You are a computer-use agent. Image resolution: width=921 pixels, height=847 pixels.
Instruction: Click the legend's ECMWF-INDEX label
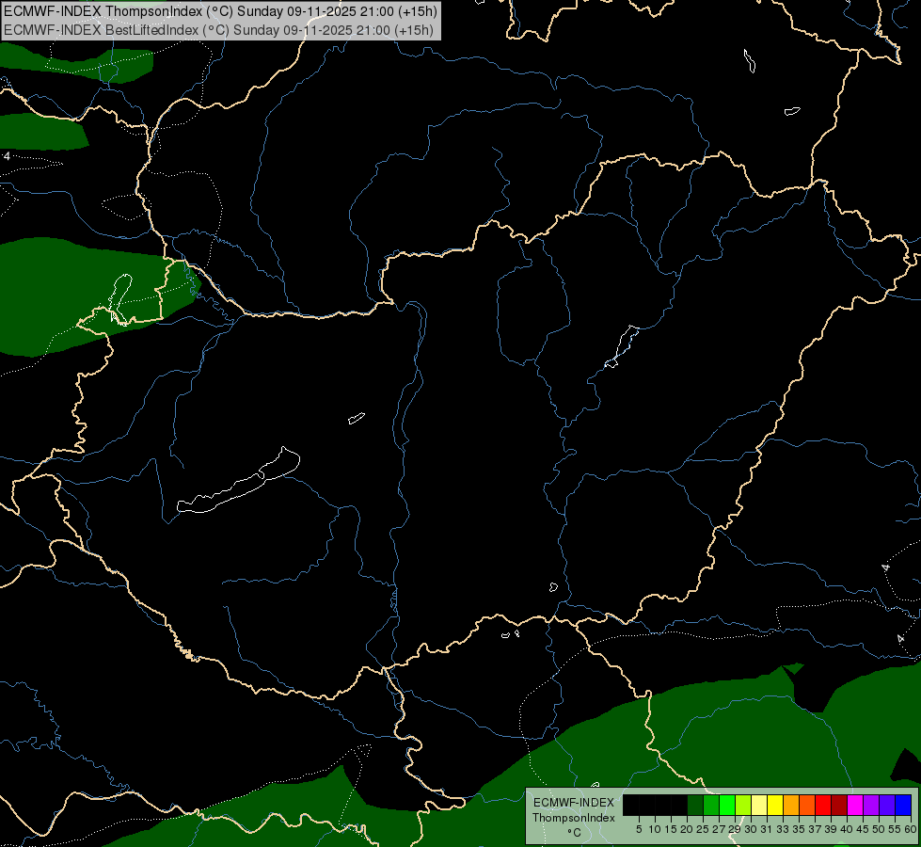pos(574,803)
